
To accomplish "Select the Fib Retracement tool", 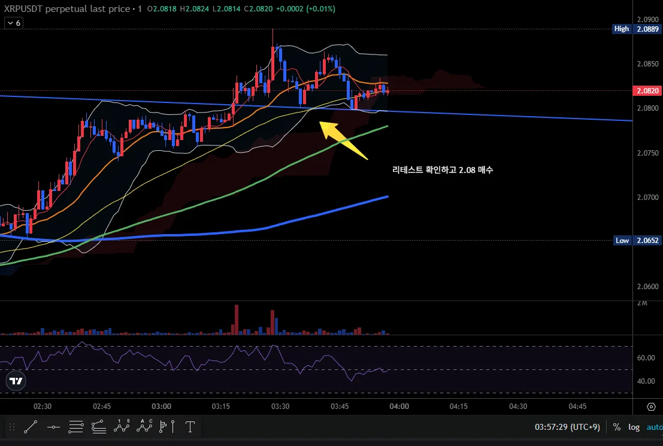I will [x=76, y=427].
